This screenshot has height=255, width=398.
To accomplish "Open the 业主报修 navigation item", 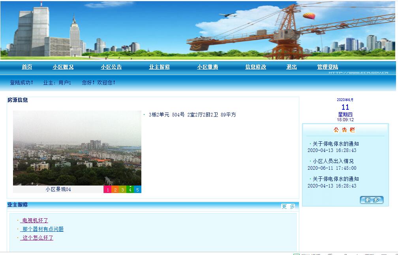I will coord(160,67).
